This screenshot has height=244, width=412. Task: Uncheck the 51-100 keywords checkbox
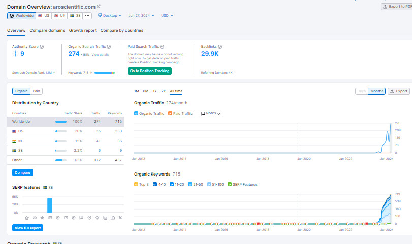(209, 184)
